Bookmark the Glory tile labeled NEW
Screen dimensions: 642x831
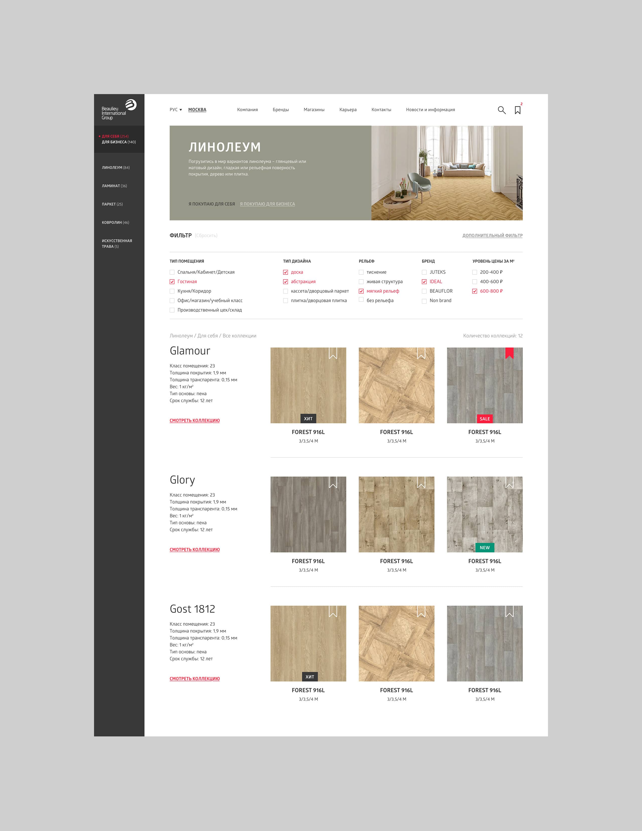coord(509,482)
